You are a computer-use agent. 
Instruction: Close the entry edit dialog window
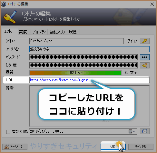(152, 4)
